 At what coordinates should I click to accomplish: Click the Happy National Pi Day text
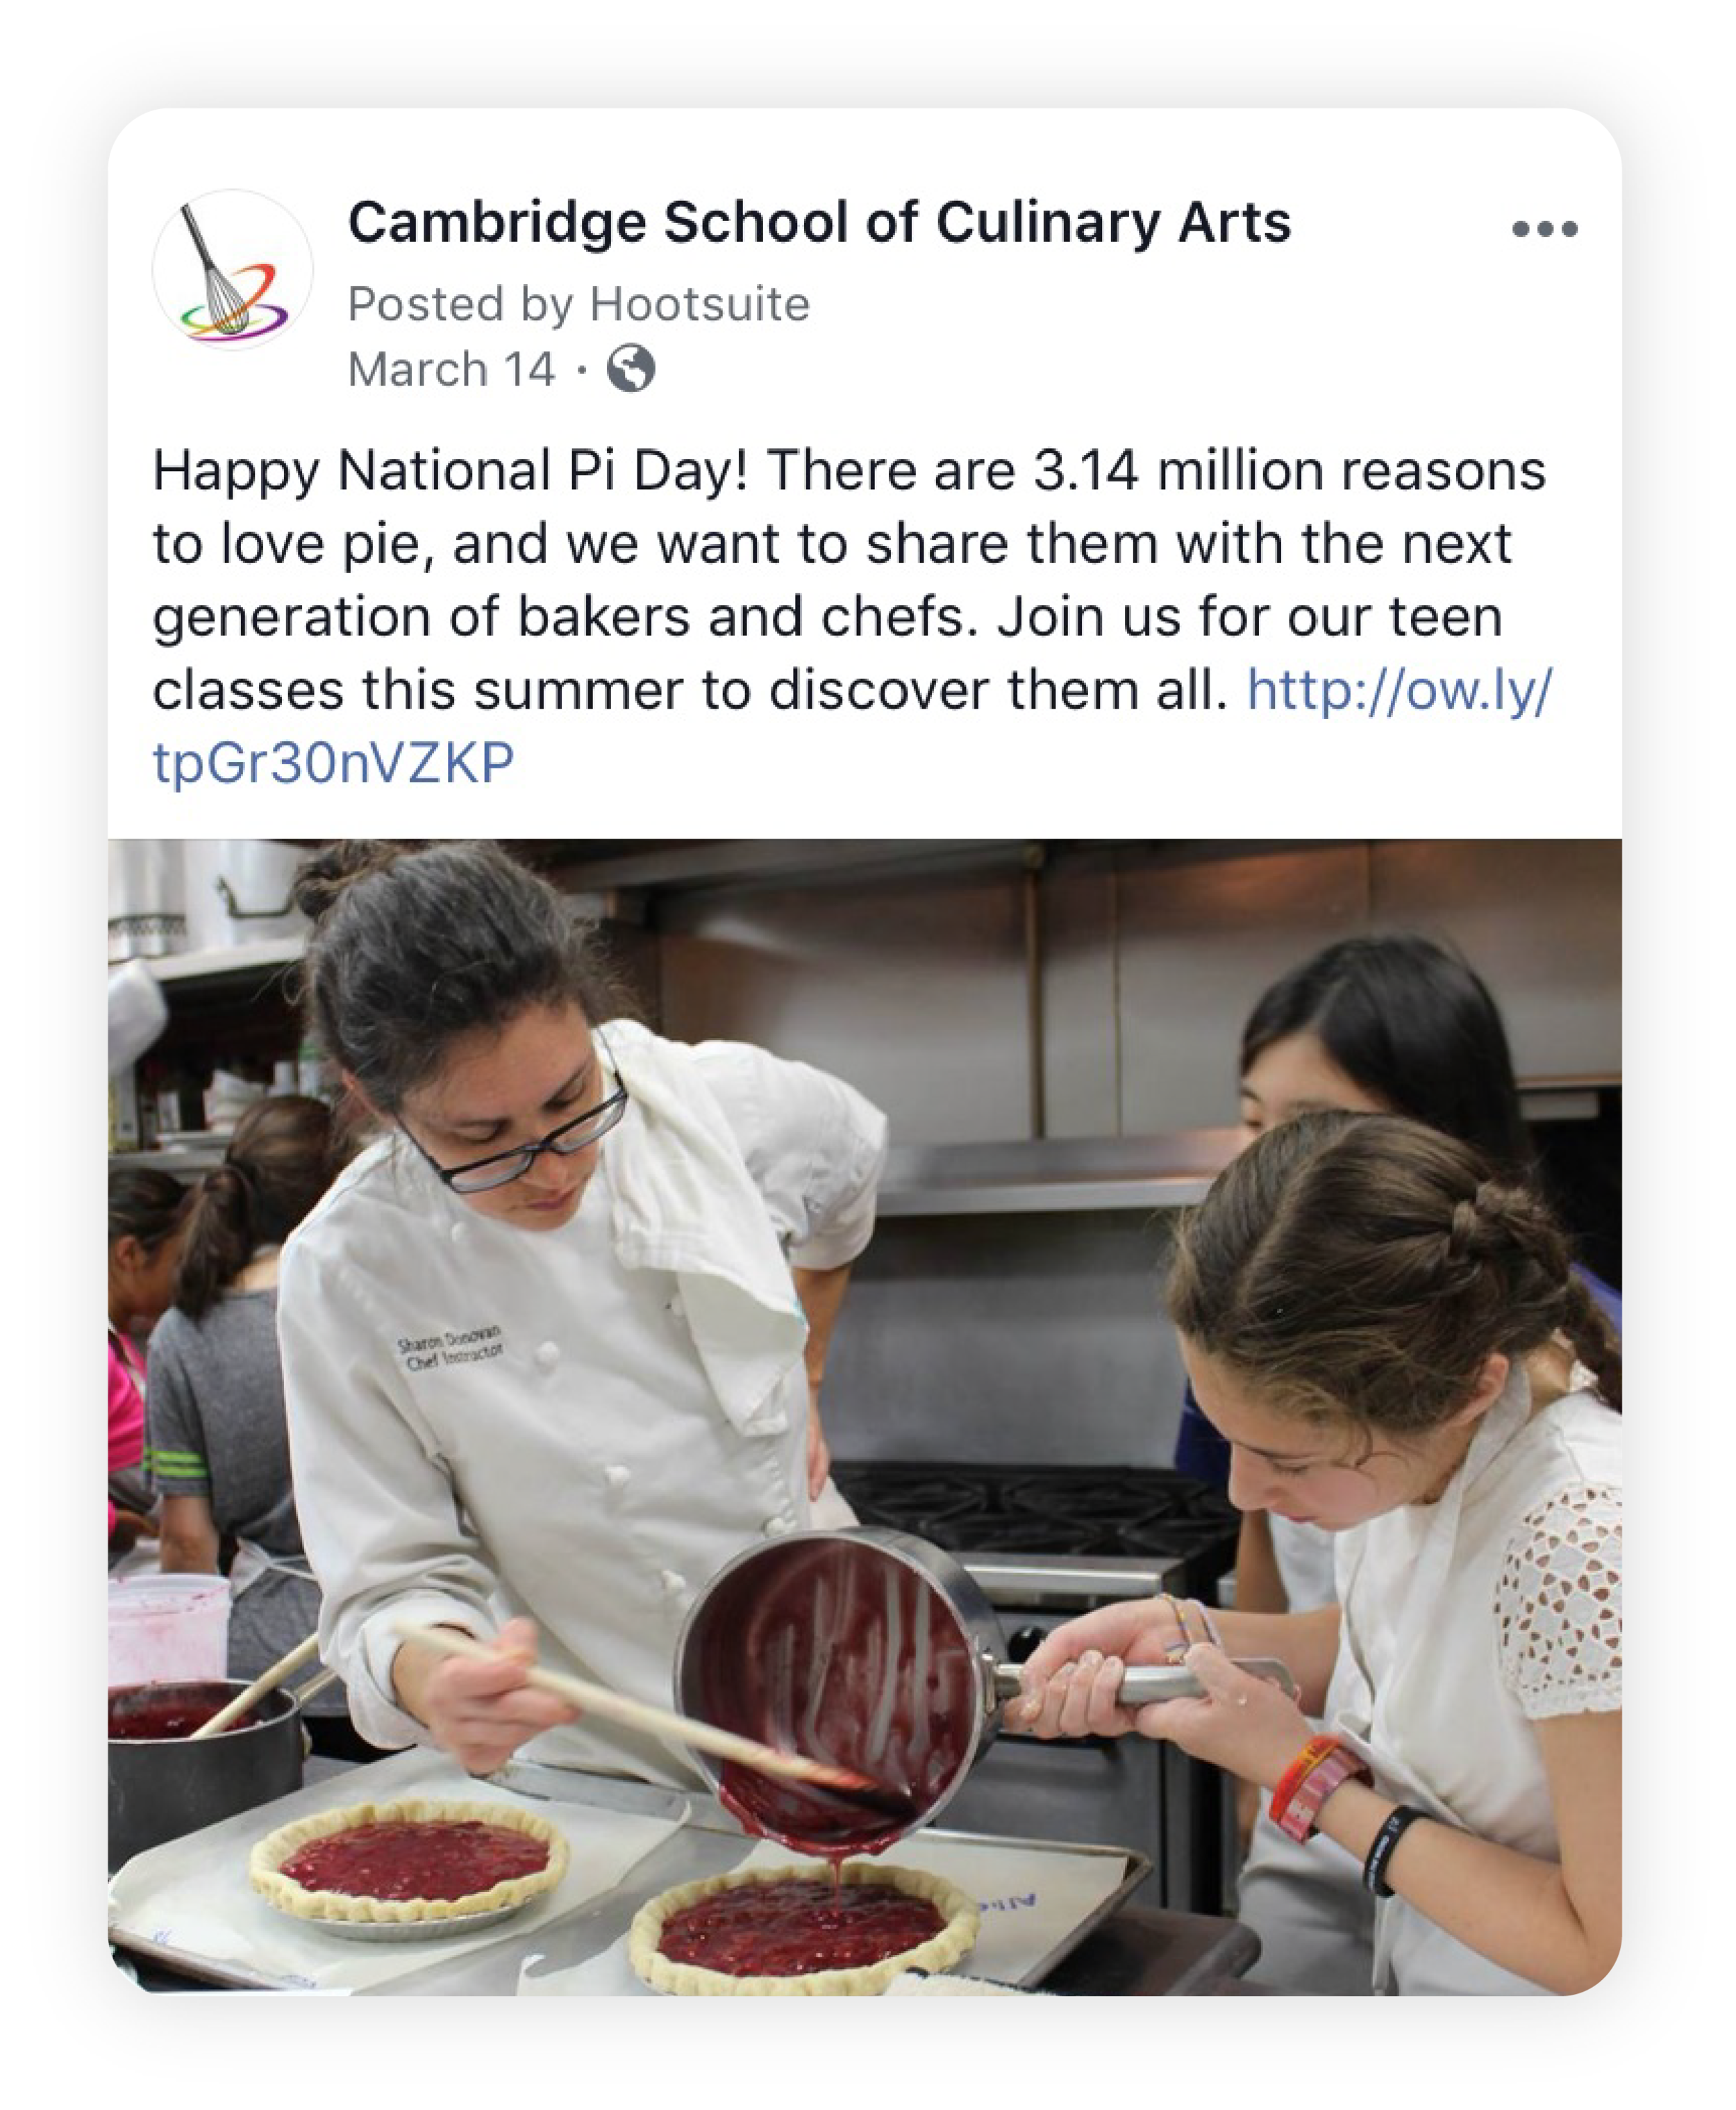450,470
